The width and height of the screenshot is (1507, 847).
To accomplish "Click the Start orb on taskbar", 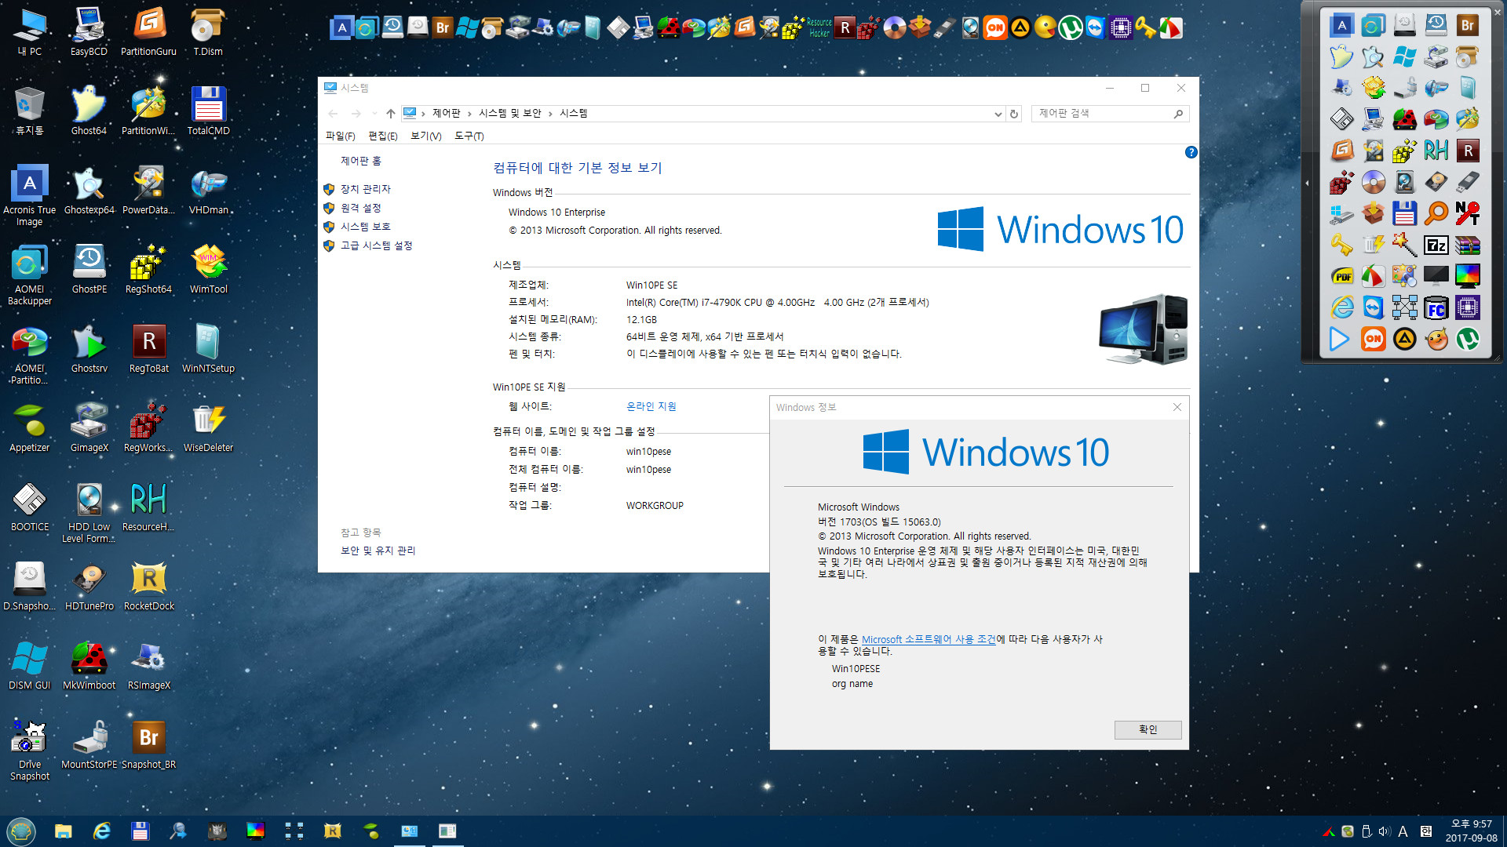I will [21, 831].
